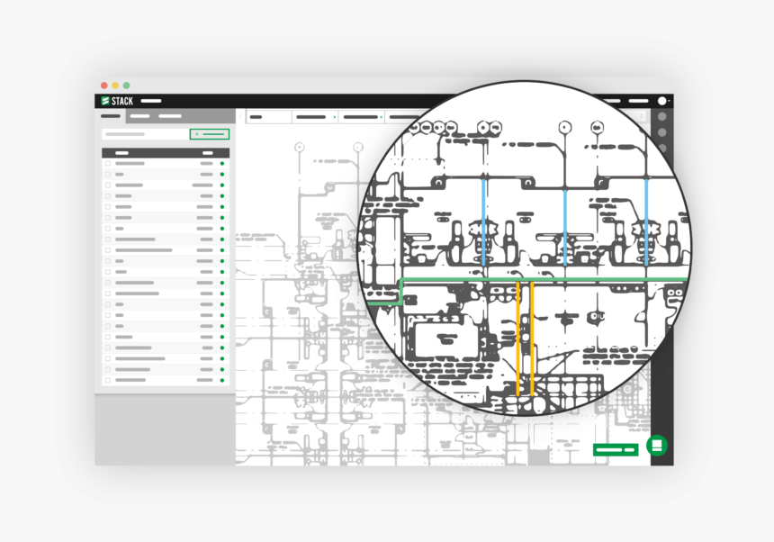Tick the checkbox beside the third list item
The image size is (774, 542).
click(108, 185)
